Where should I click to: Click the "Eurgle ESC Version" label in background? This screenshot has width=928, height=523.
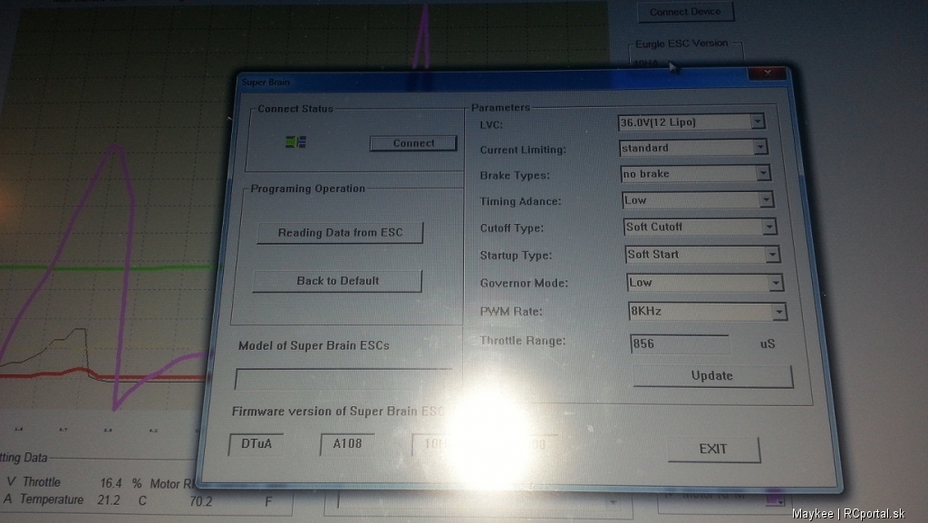681,44
